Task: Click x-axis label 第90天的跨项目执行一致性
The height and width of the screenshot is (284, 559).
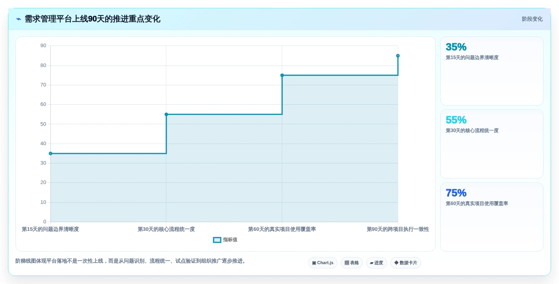Action: (x=398, y=229)
